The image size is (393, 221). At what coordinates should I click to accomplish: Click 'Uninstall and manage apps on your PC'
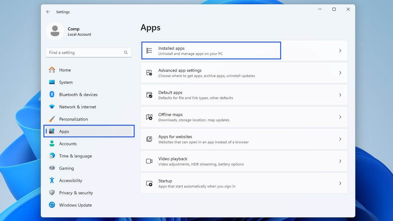pos(191,54)
